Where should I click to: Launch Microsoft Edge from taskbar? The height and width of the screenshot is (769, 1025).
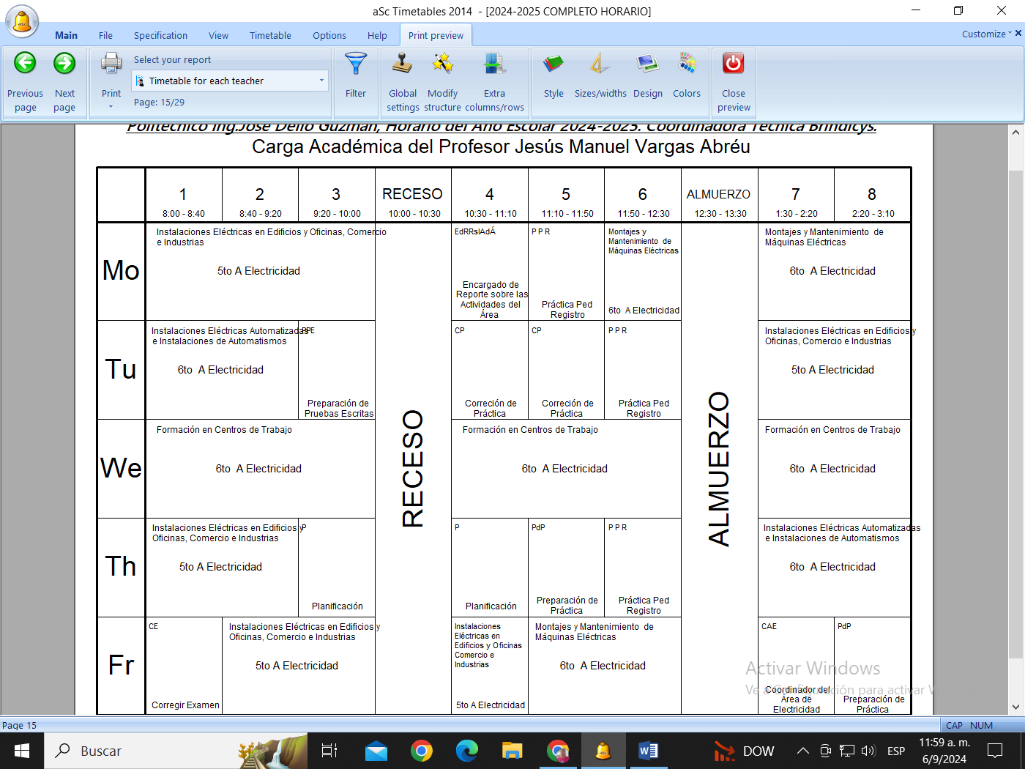pos(466,751)
